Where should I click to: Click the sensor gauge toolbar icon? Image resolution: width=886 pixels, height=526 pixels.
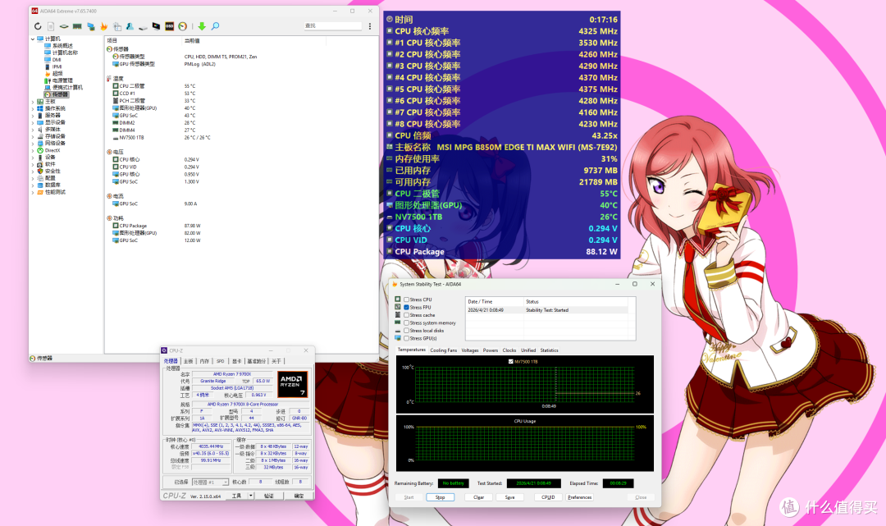coord(182,26)
